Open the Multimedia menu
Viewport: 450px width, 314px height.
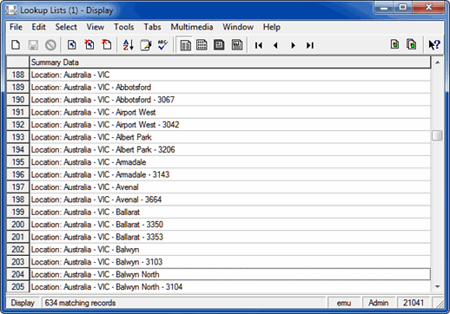tap(192, 27)
